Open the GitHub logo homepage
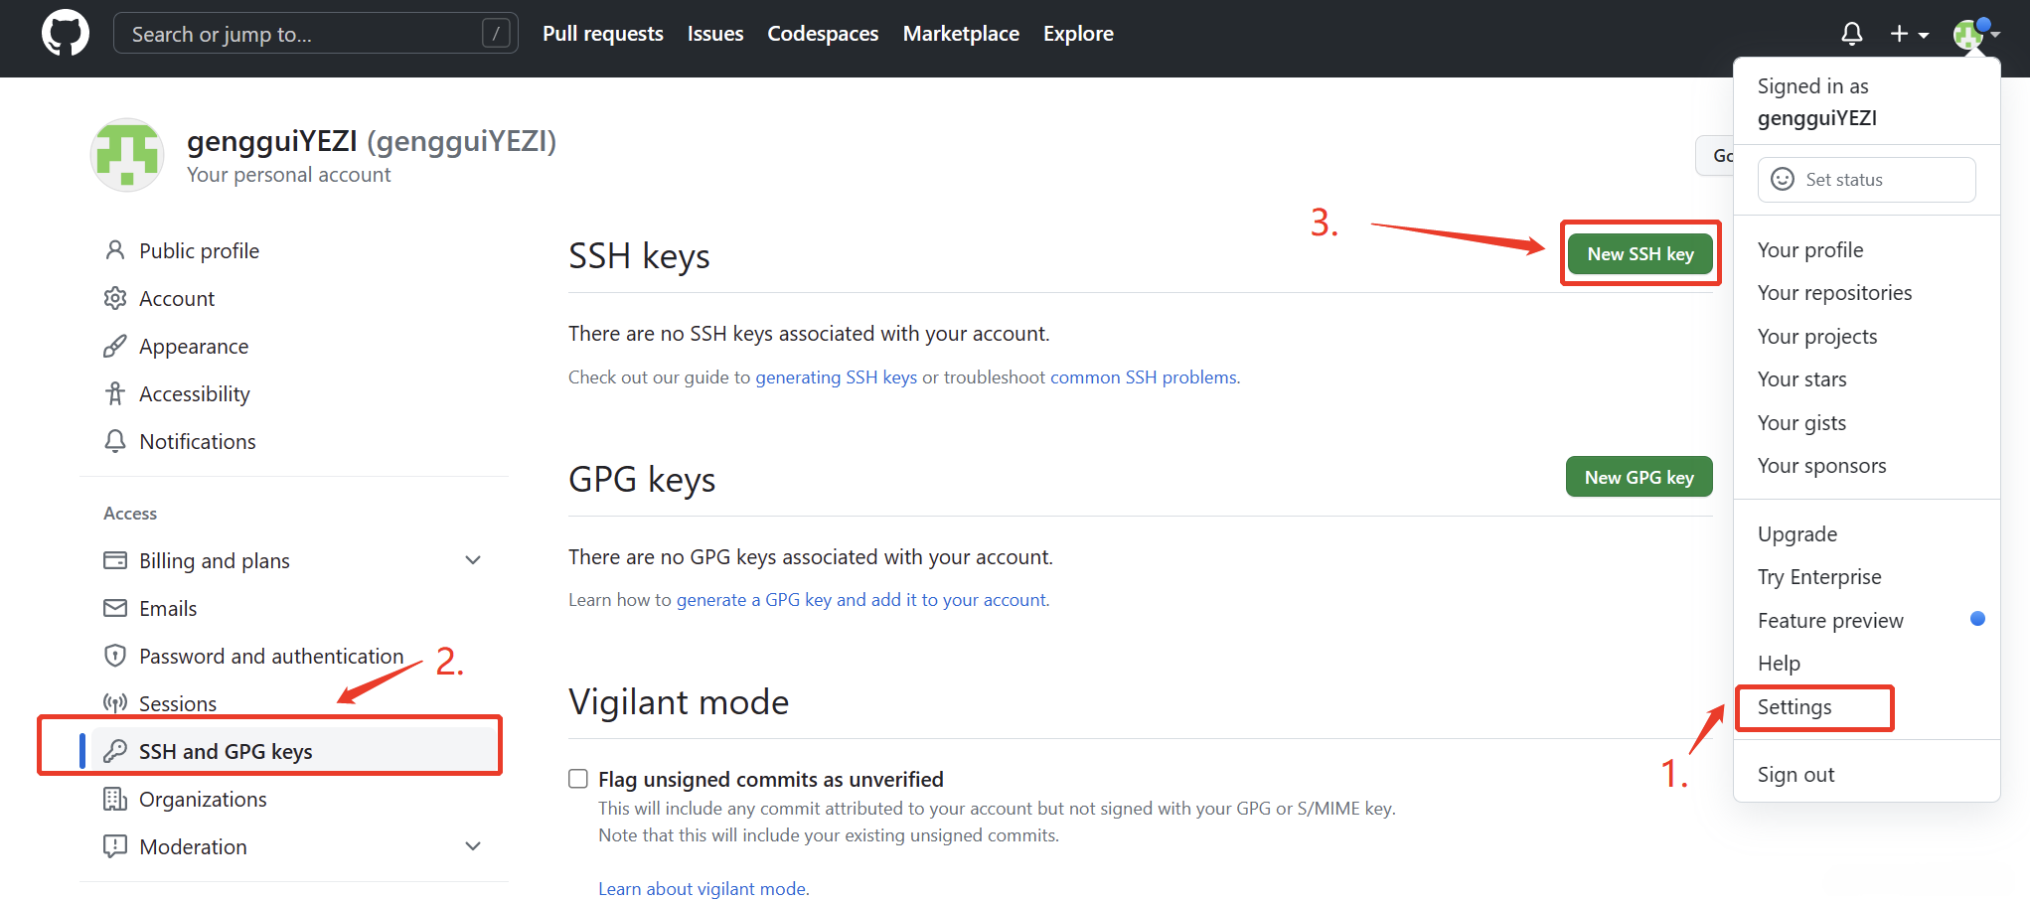Viewport: 2030px width, 902px height. point(66,34)
